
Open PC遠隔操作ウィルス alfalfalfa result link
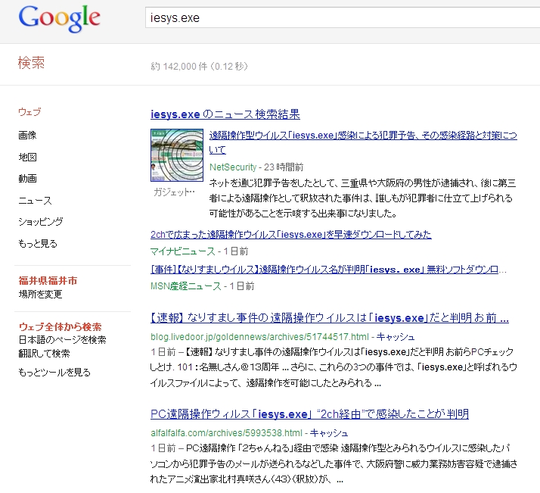click(310, 414)
